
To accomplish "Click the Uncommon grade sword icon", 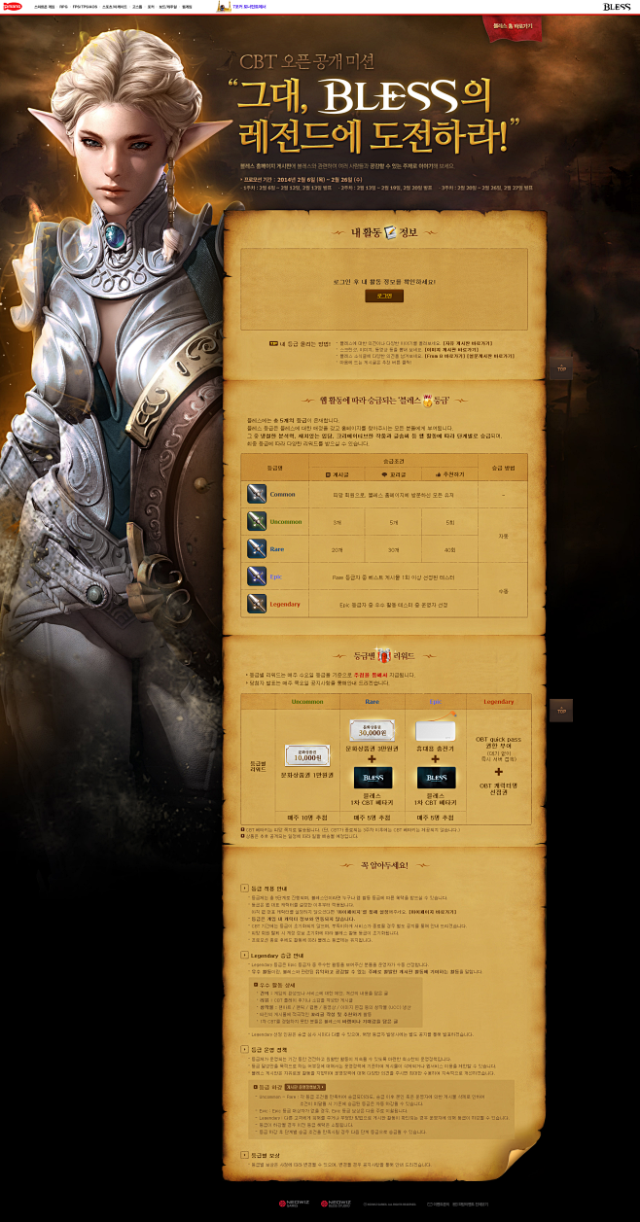I will click(x=257, y=521).
